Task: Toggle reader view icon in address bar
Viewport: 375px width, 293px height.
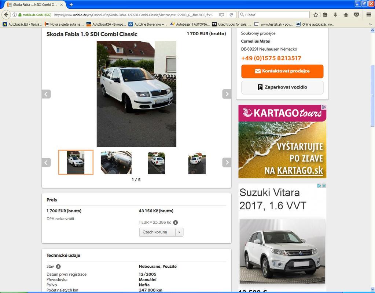Action: pos(222,15)
